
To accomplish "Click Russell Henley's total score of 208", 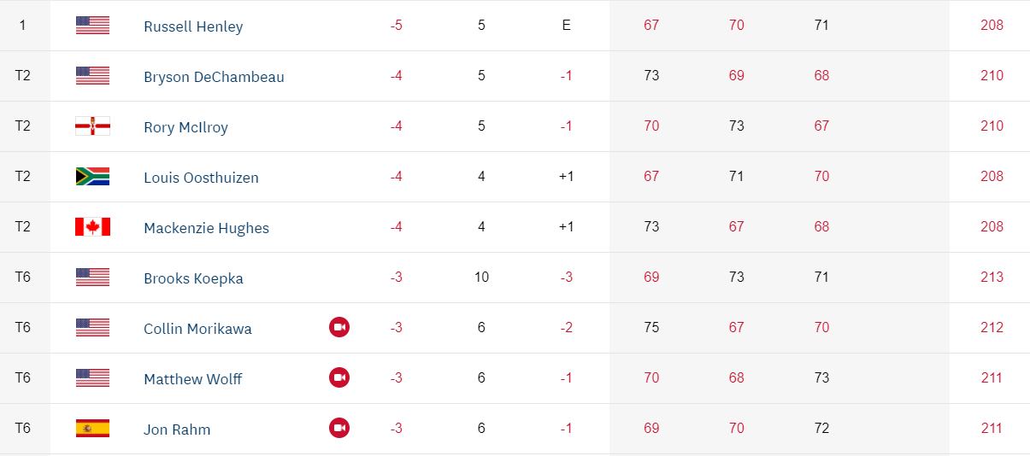I will click(992, 25).
